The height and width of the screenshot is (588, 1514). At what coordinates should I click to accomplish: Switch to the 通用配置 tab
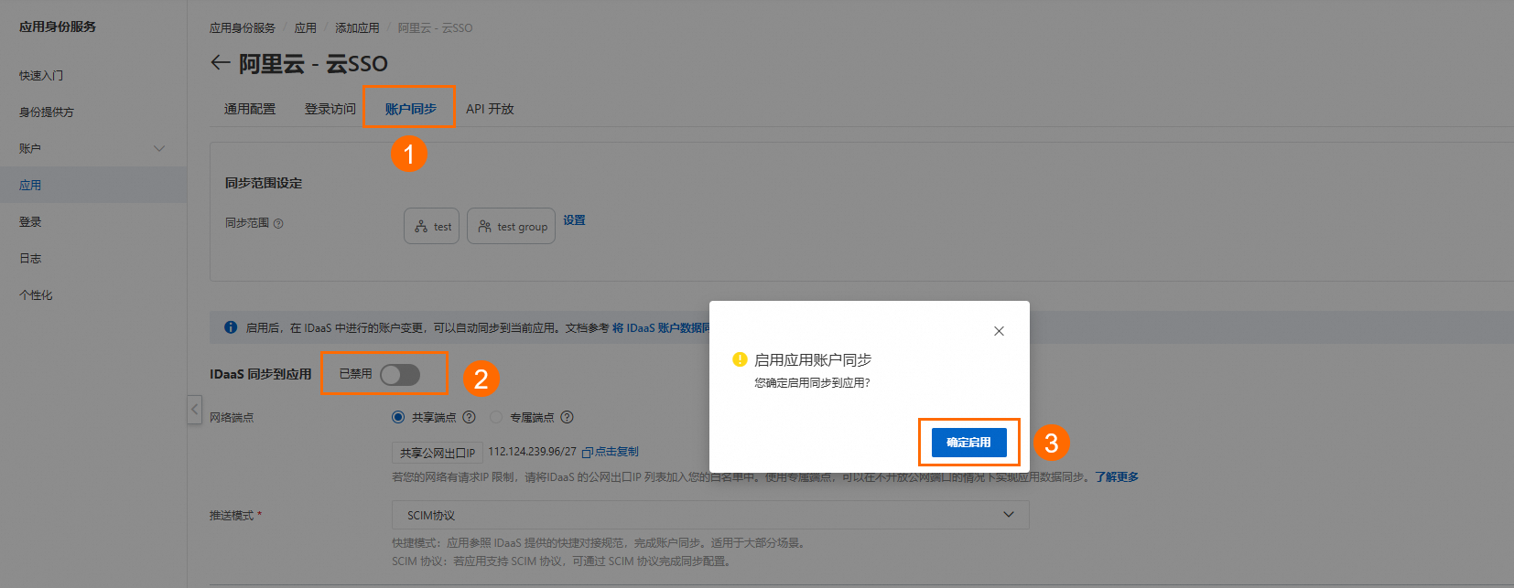pyautogui.click(x=250, y=109)
